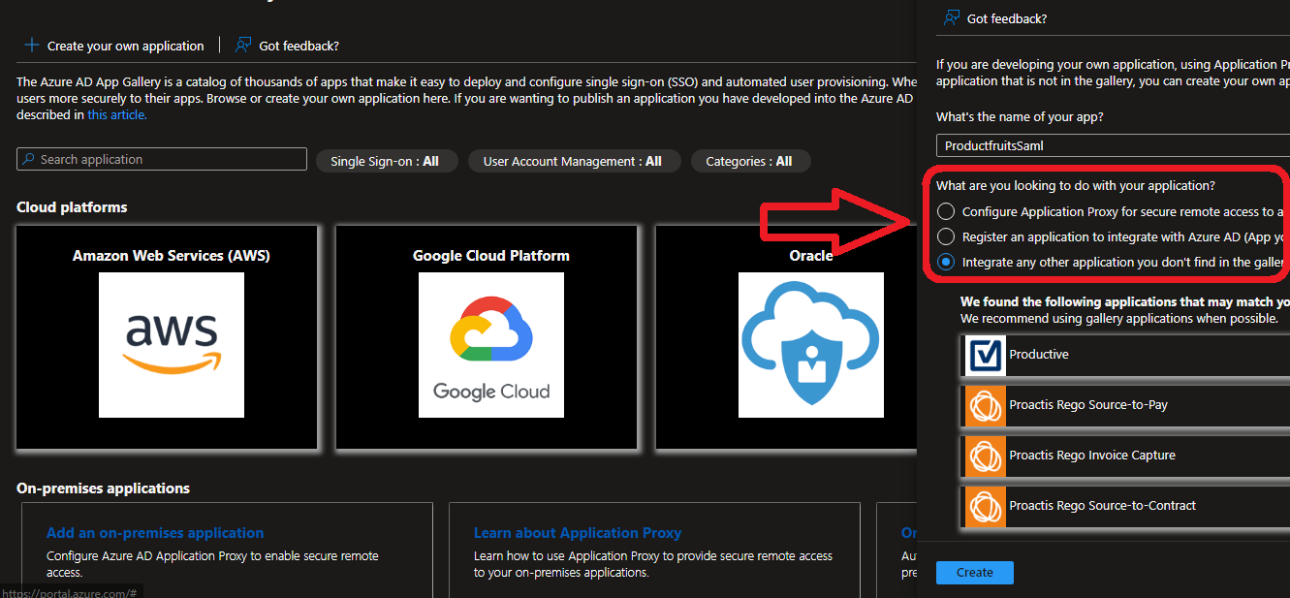The image size is (1290, 598).
Task: Select the Integrate any other application option
Action: 945,261
